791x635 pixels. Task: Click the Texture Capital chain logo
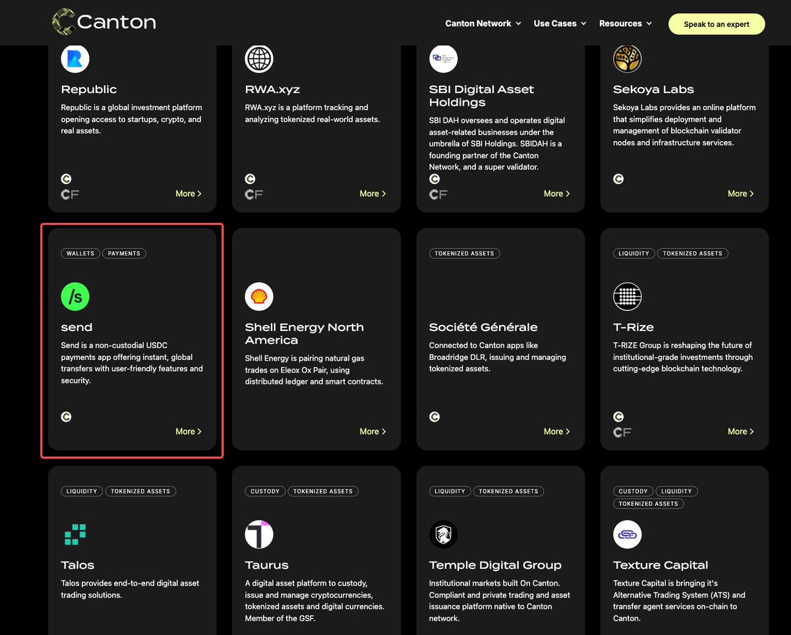pos(627,534)
